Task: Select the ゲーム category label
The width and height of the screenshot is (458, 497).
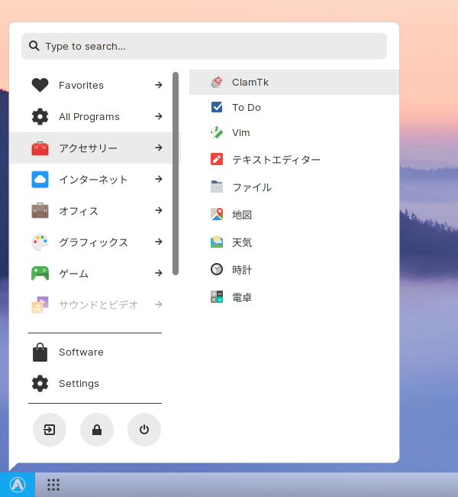Action: coord(74,274)
